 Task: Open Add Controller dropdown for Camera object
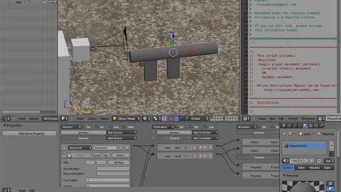205,138
